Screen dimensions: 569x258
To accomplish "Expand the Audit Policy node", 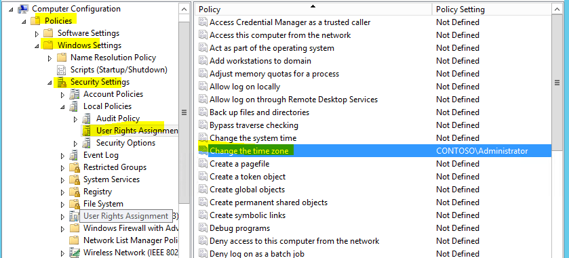I will [75, 119].
